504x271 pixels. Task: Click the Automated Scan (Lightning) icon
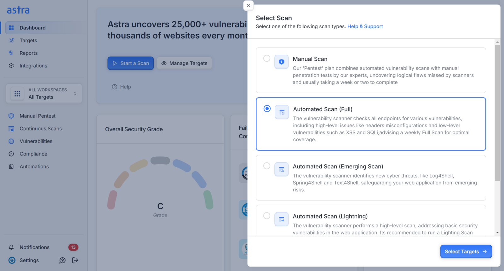[x=281, y=219]
